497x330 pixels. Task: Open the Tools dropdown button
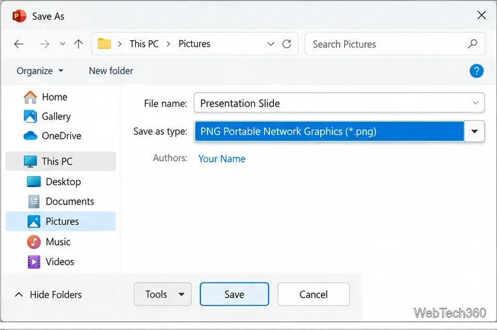(x=163, y=294)
